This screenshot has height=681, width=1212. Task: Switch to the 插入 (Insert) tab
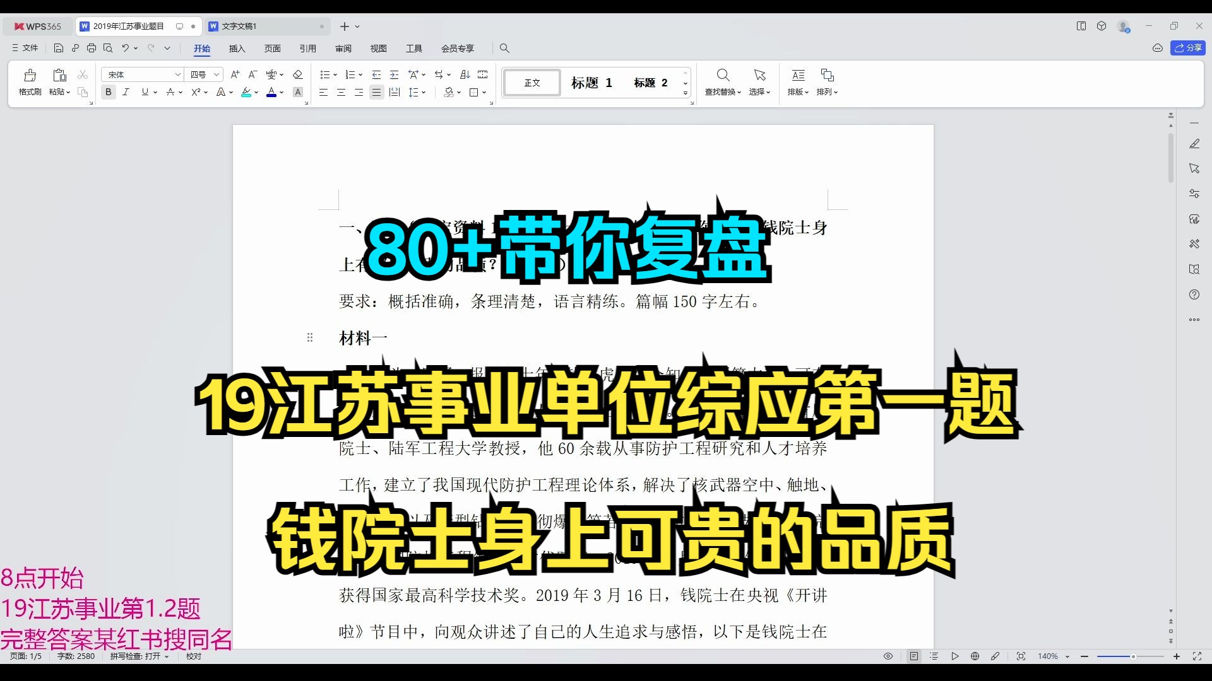click(x=237, y=49)
